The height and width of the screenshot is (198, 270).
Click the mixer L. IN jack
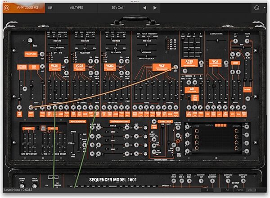[x=233, y=55]
